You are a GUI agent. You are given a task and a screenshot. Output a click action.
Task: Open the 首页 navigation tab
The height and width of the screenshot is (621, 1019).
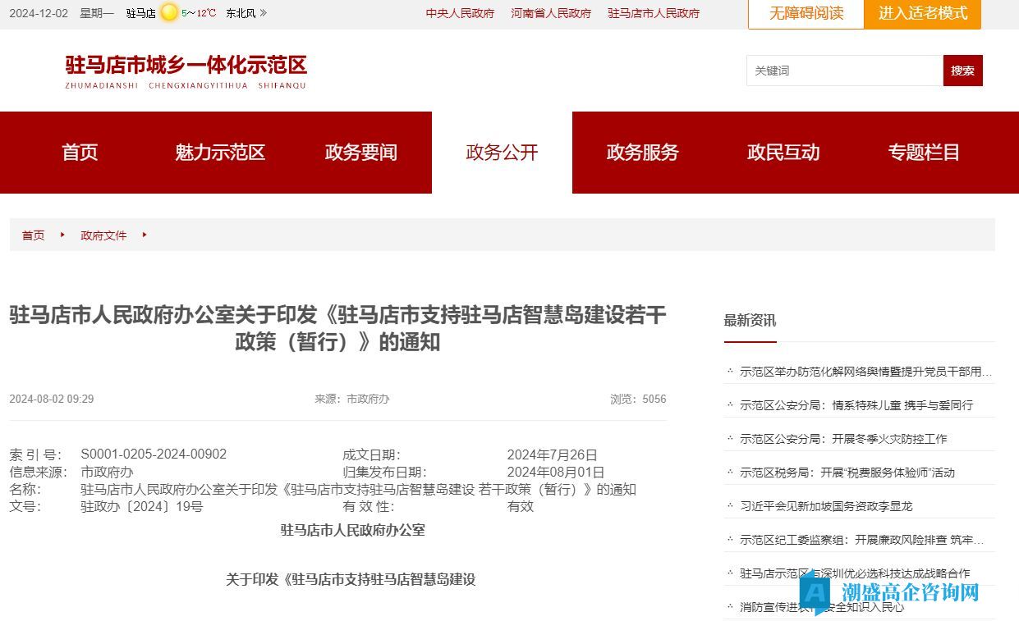[80, 153]
